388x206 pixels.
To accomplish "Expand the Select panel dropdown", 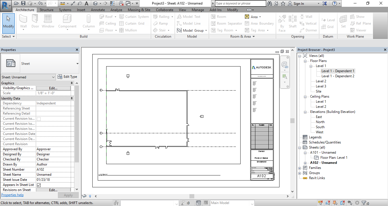I will coord(8,37).
